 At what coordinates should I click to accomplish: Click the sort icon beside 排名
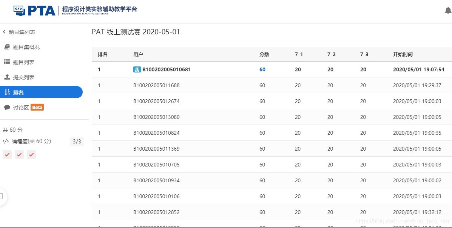[x=7, y=92]
